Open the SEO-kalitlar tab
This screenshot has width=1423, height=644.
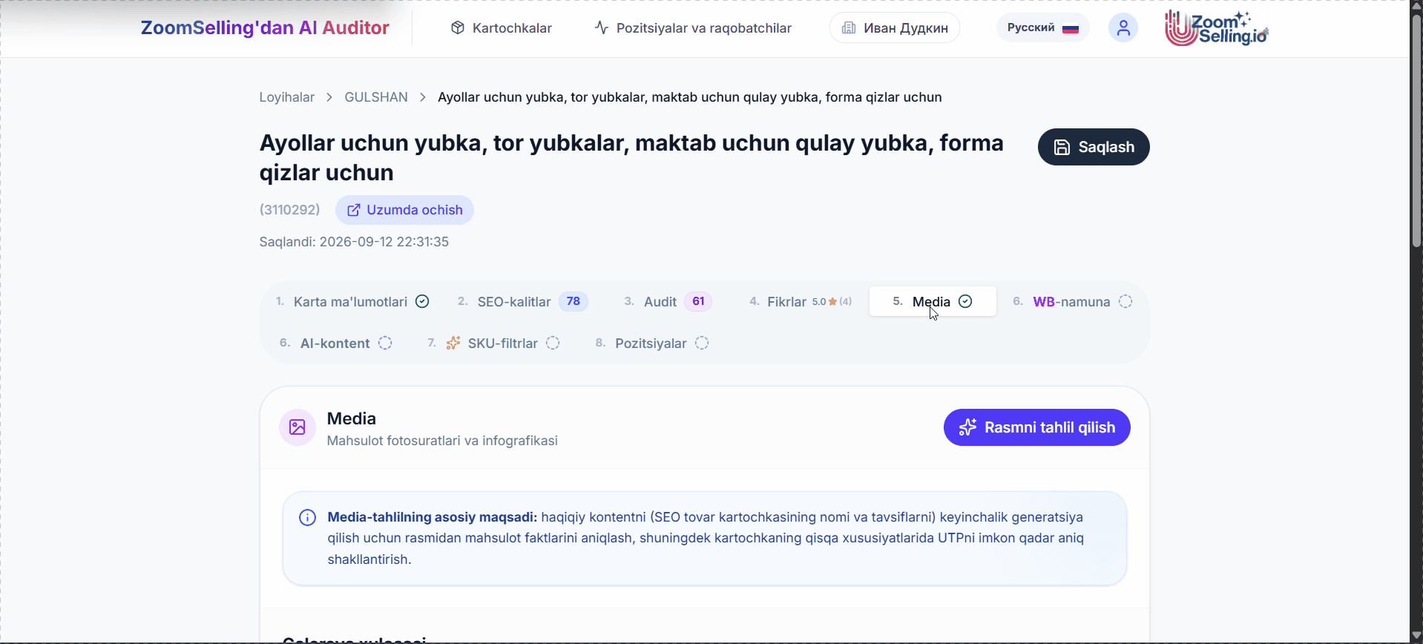coord(522,301)
